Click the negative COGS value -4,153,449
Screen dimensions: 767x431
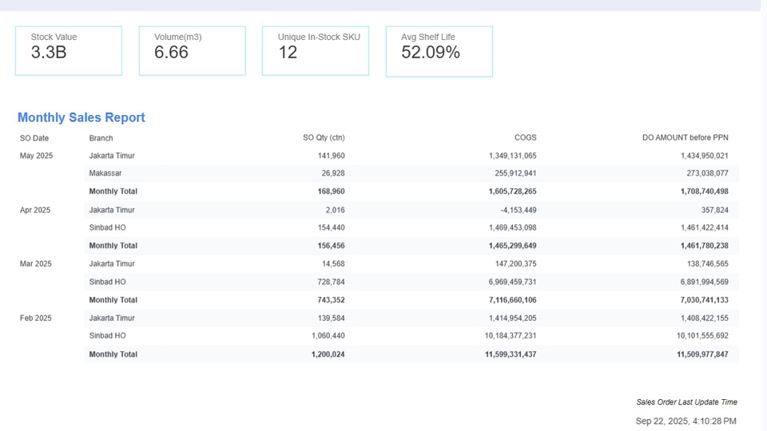[x=513, y=210]
